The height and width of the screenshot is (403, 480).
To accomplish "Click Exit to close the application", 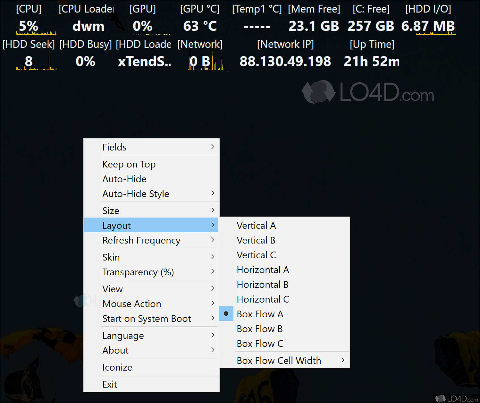I will pyautogui.click(x=110, y=384).
